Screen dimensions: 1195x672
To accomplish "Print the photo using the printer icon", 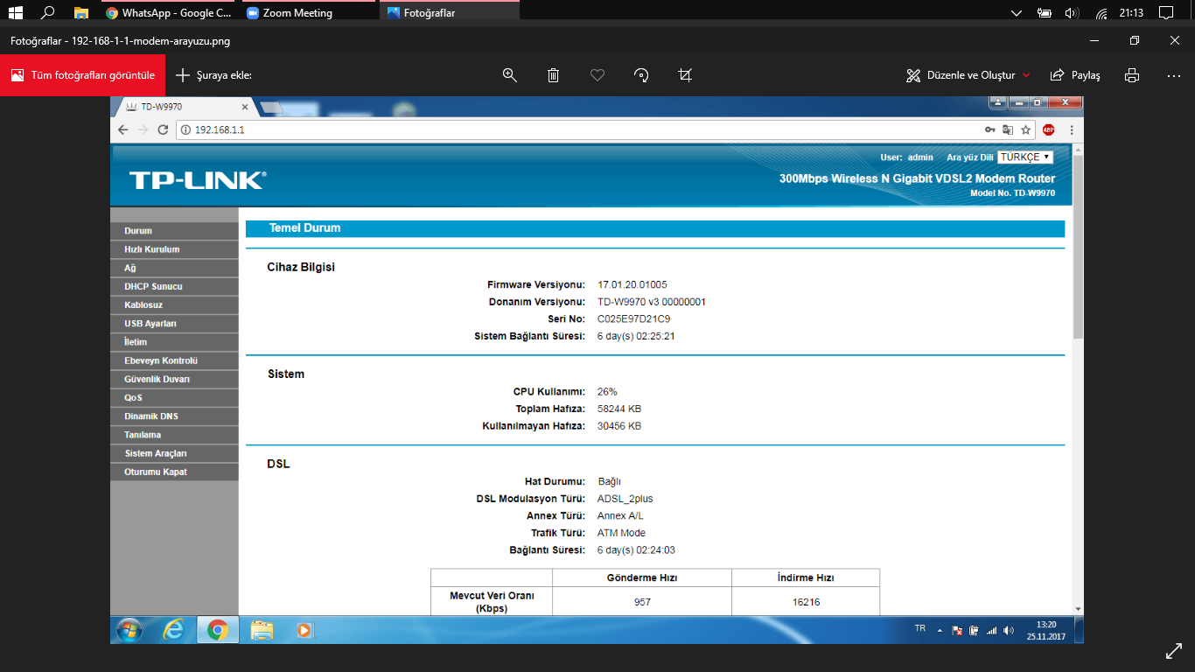I will pyautogui.click(x=1132, y=75).
